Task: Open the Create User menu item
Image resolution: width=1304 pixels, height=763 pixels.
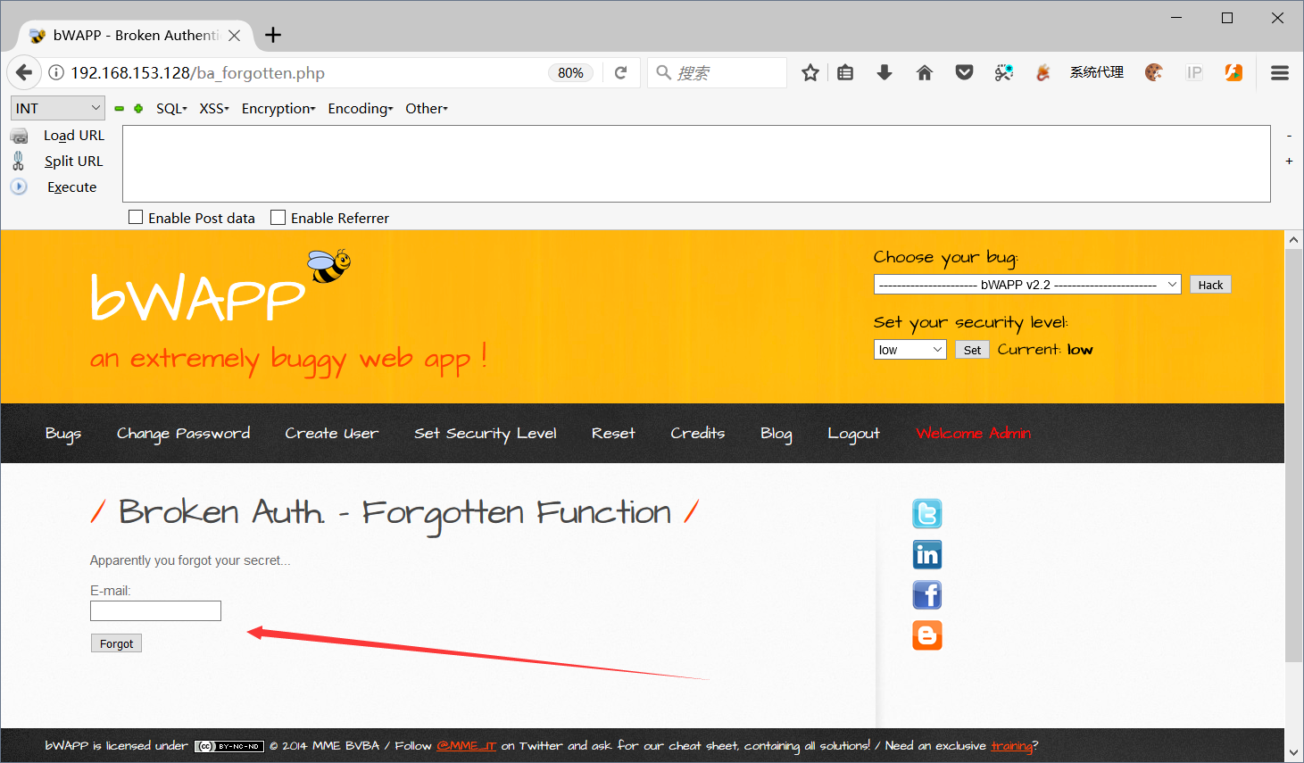Action: pyautogui.click(x=332, y=434)
